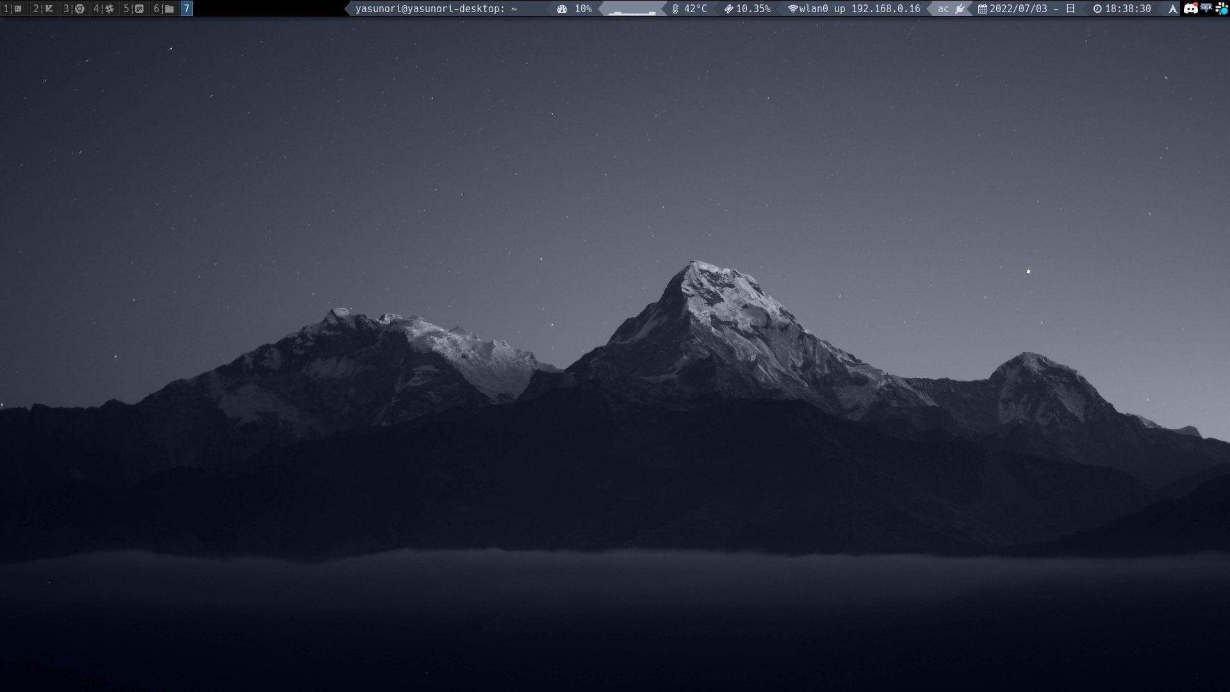
Task: Toggle the Discord notification badge
Action: [x=1195, y=4]
